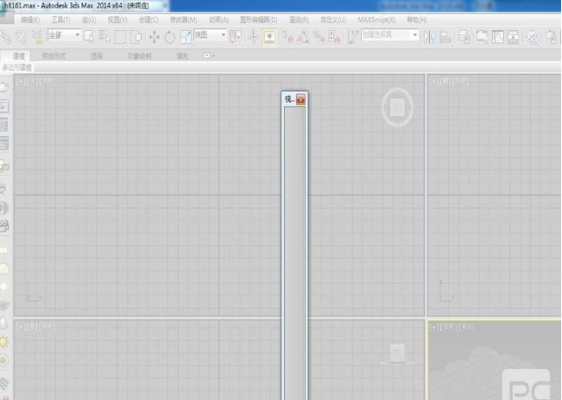Toggle the highlighted keyboard shortcut override button
This screenshot has height=400, width=562.
(x=269, y=37)
